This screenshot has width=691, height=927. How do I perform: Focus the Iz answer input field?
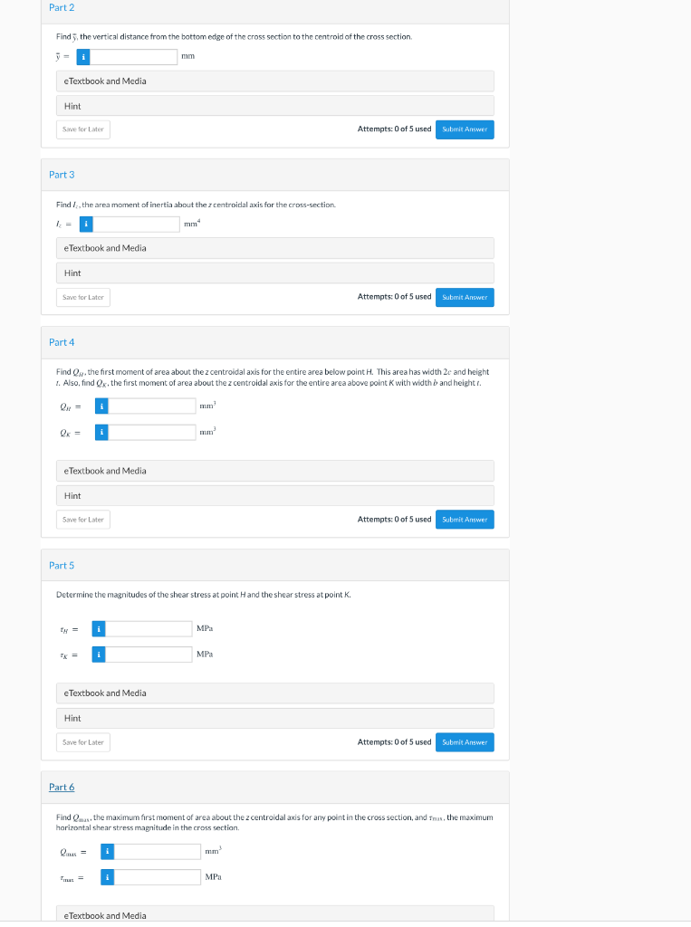click(x=136, y=225)
